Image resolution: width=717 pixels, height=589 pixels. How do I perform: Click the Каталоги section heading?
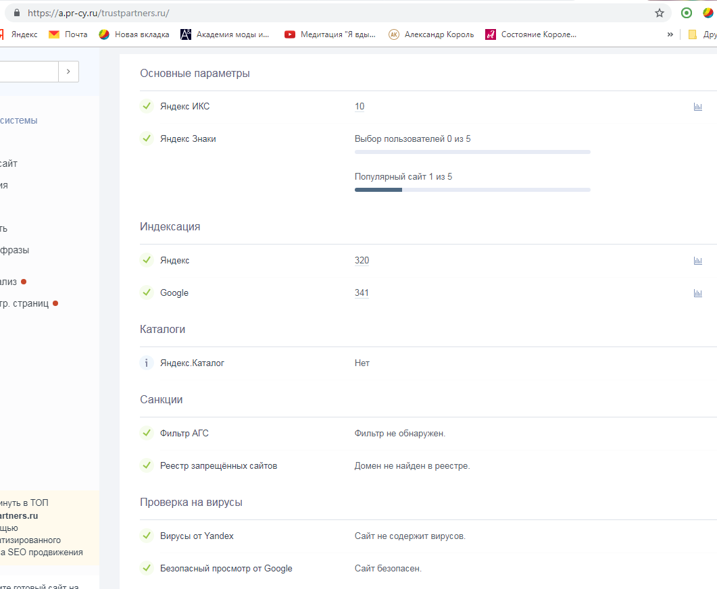(x=162, y=329)
